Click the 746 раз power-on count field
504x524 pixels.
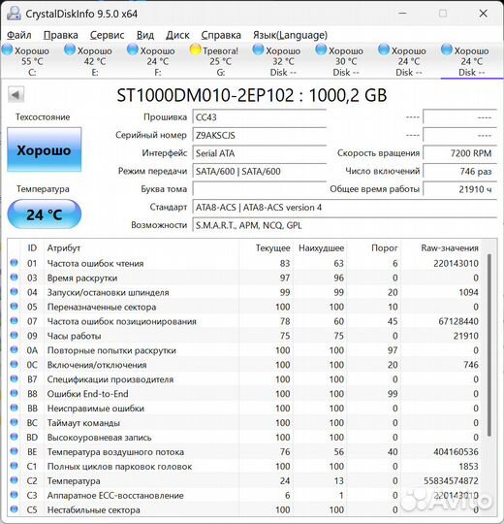click(460, 172)
